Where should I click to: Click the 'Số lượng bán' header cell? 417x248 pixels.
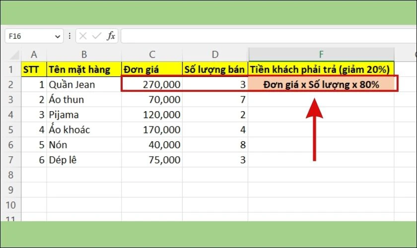coord(215,69)
